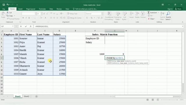The image size is (186, 105).
Task: Toggle Italic formatting
Action: tap(26, 18)
